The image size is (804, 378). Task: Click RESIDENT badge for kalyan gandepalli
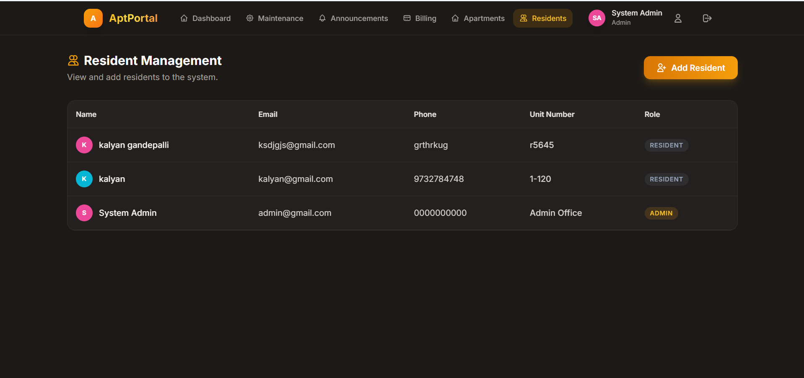tap(667, 145)
